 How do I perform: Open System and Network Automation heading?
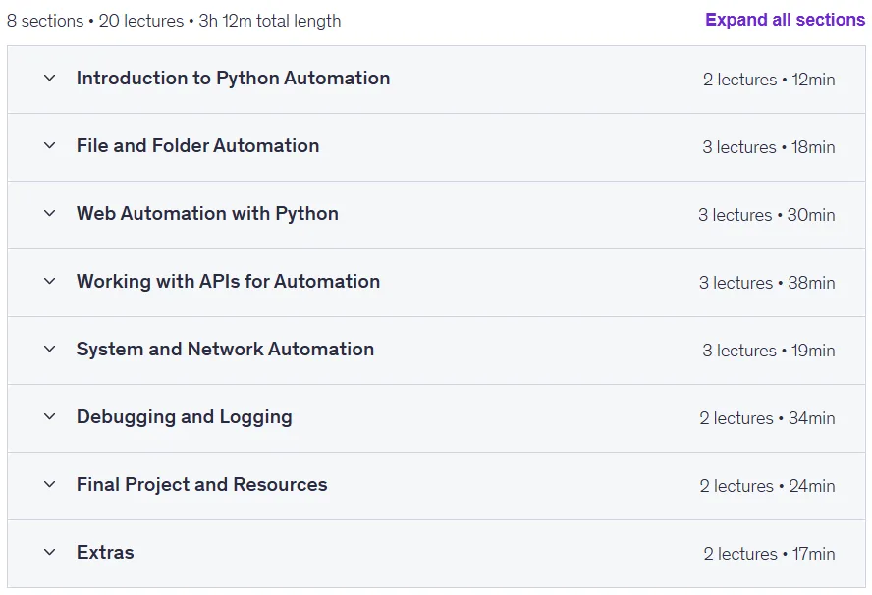click(225, 350)
